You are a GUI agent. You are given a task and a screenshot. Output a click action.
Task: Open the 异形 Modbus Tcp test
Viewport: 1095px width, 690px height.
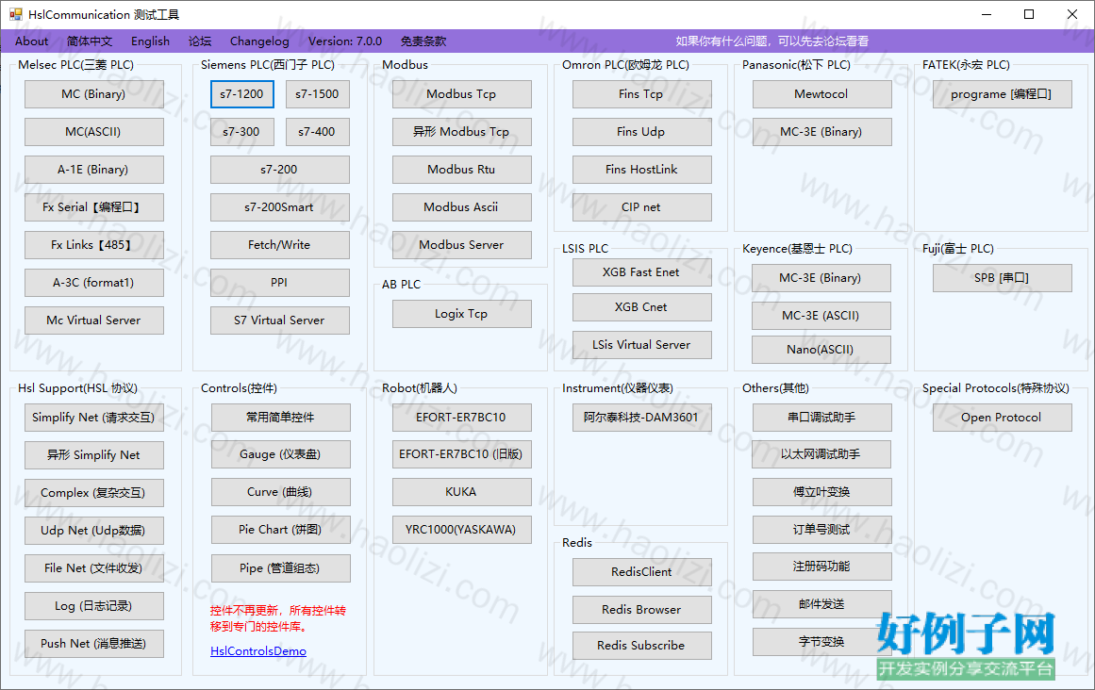[461, 132]
